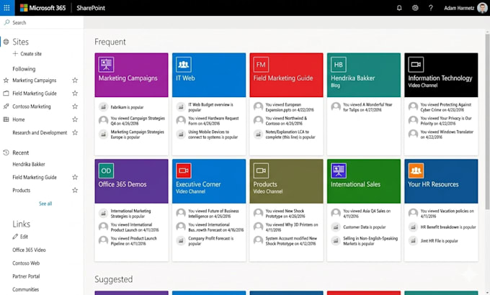Open 'You viewed European Expansion.pptx' activity
This screenshot has height=295, width=490.
click(290, 107)
